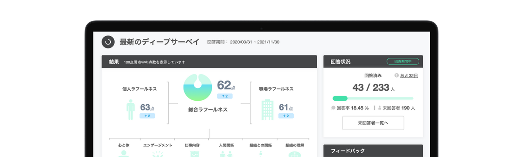This screenshot has height=157, width=523.
Task: Click the speech bubble icon by 回答率
Action: 333,108
